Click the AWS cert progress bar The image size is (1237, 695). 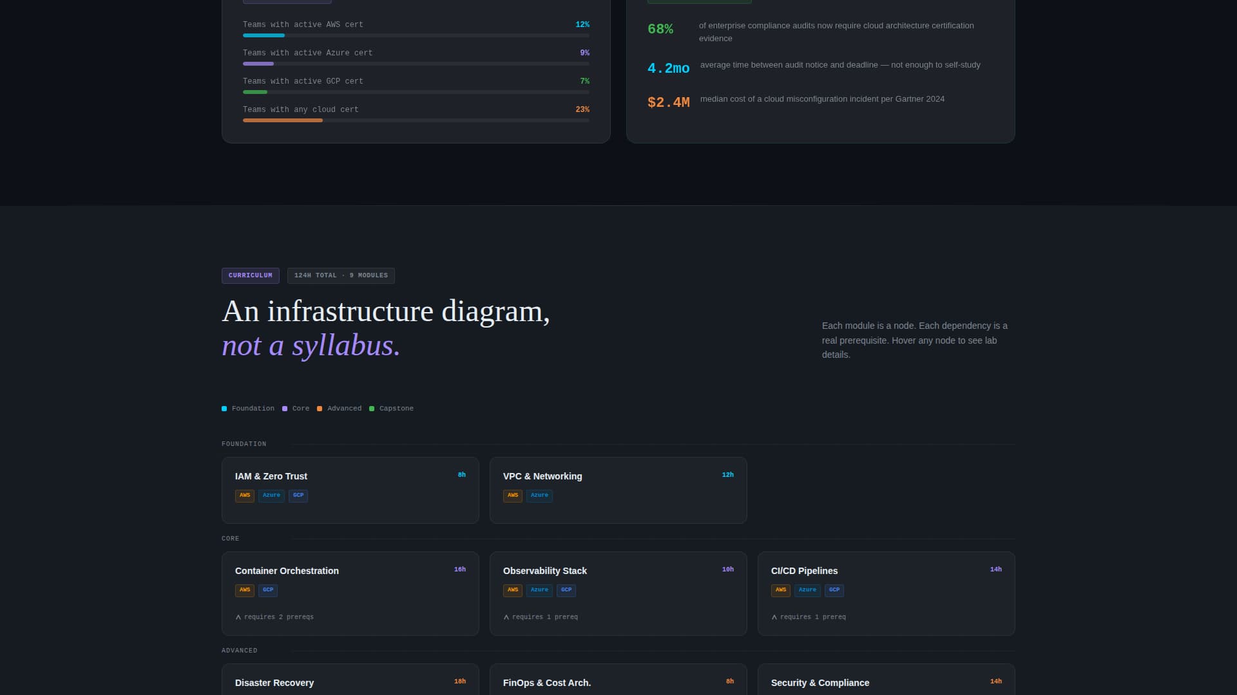point(416,35)
